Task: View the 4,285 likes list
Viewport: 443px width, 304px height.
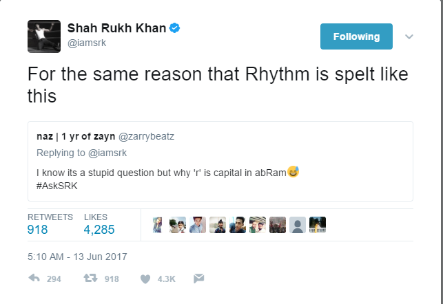Action: (99, 230)
